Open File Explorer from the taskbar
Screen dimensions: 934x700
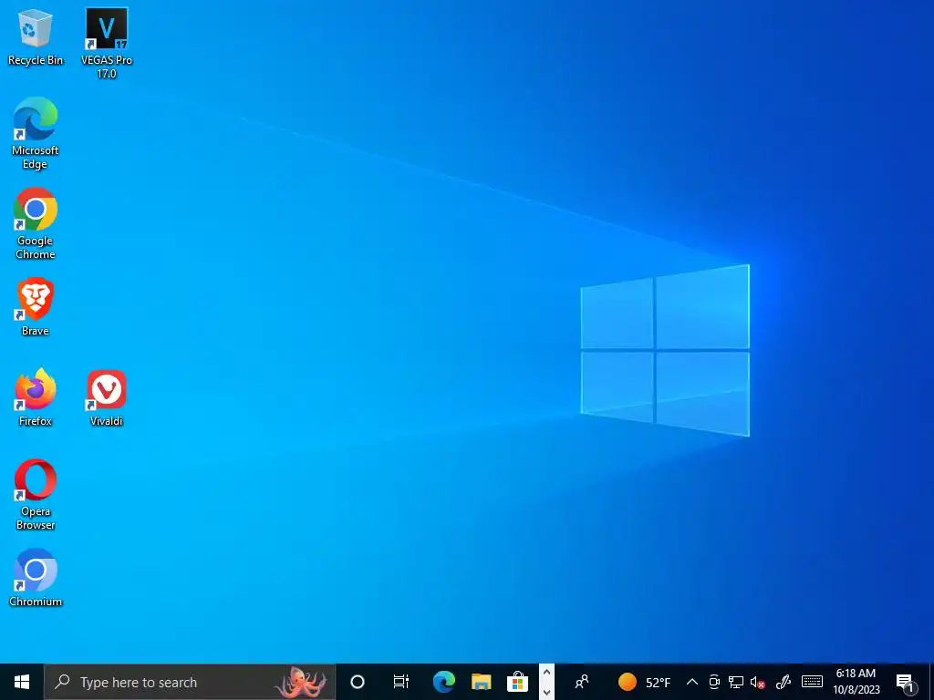(482, 682)
